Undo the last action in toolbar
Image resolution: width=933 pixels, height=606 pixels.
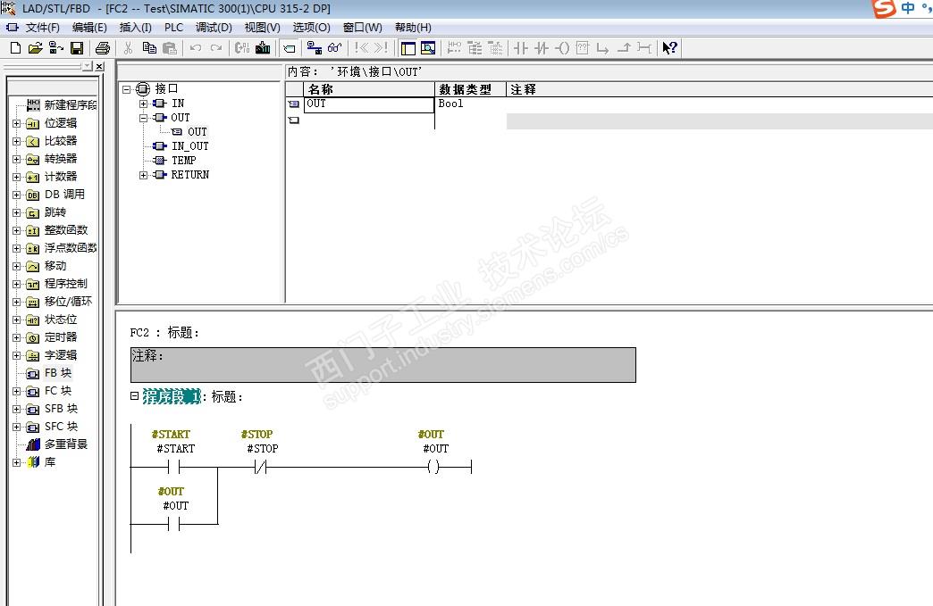coord(196,48)
